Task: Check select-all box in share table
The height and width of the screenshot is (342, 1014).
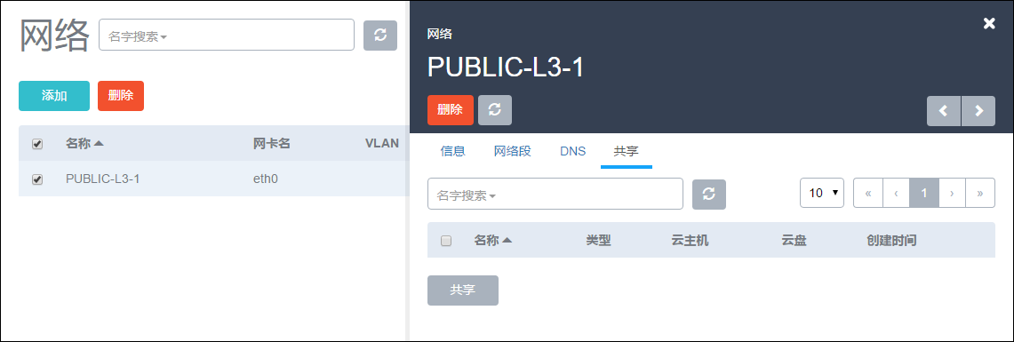Action: [x=446, y=241]
